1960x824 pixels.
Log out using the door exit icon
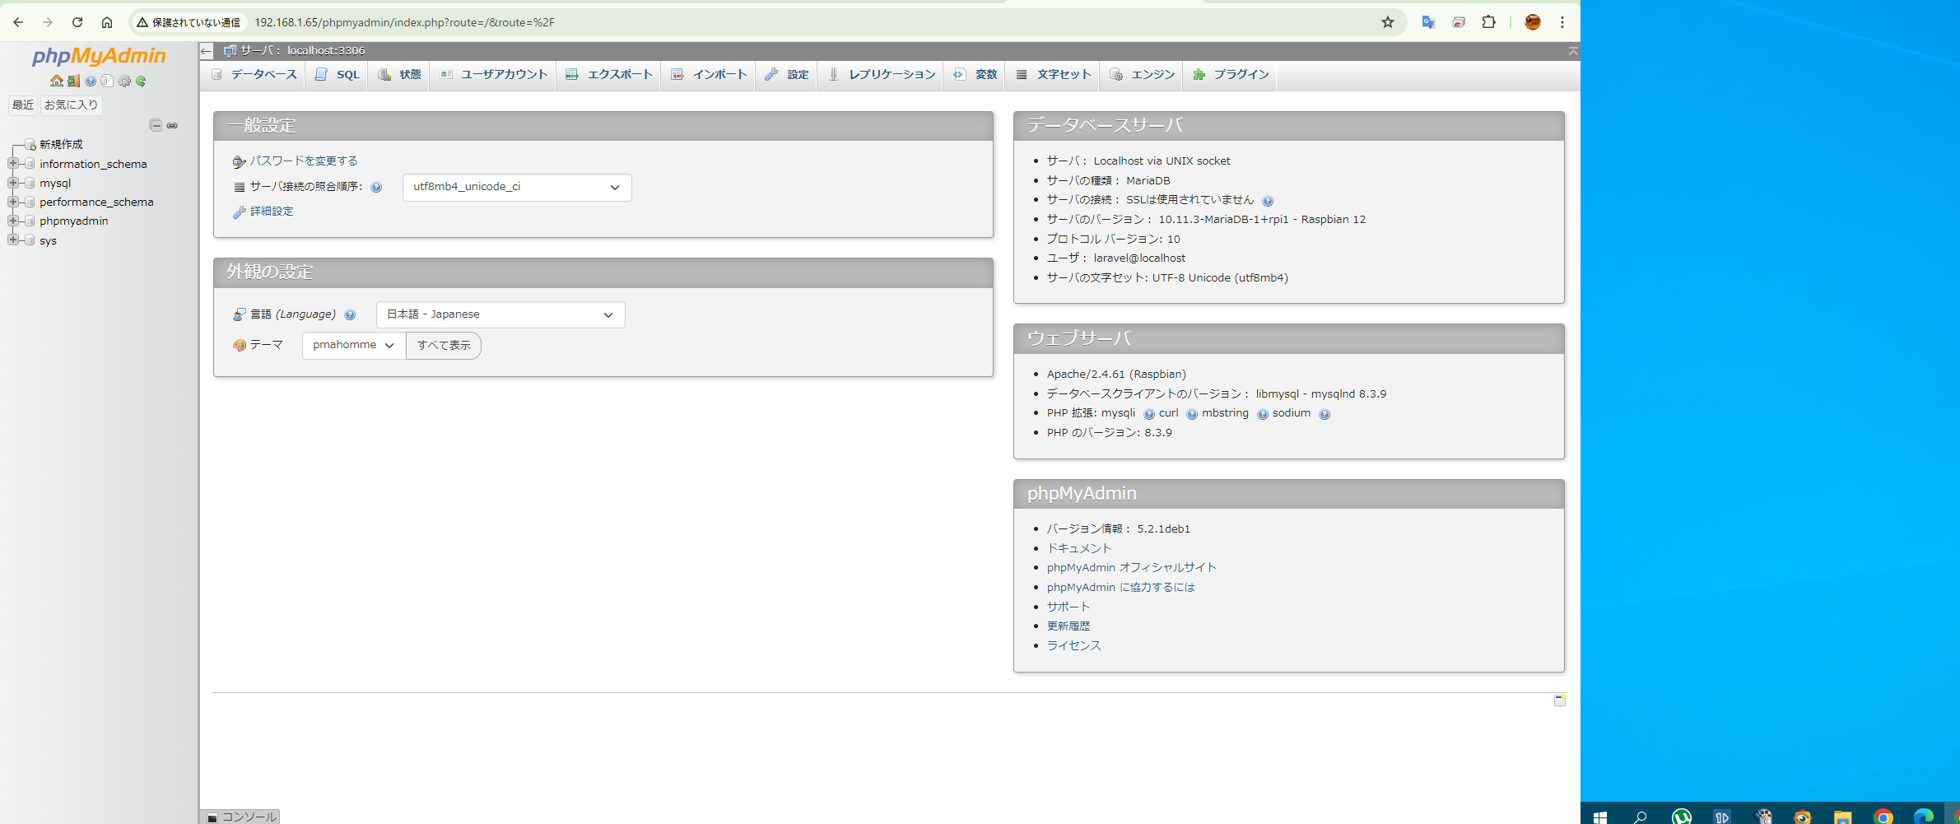[x=73, y=81]
